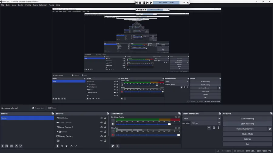Remove the scene transition with the trash icon

pyautogui.click(x=214, y=128)
